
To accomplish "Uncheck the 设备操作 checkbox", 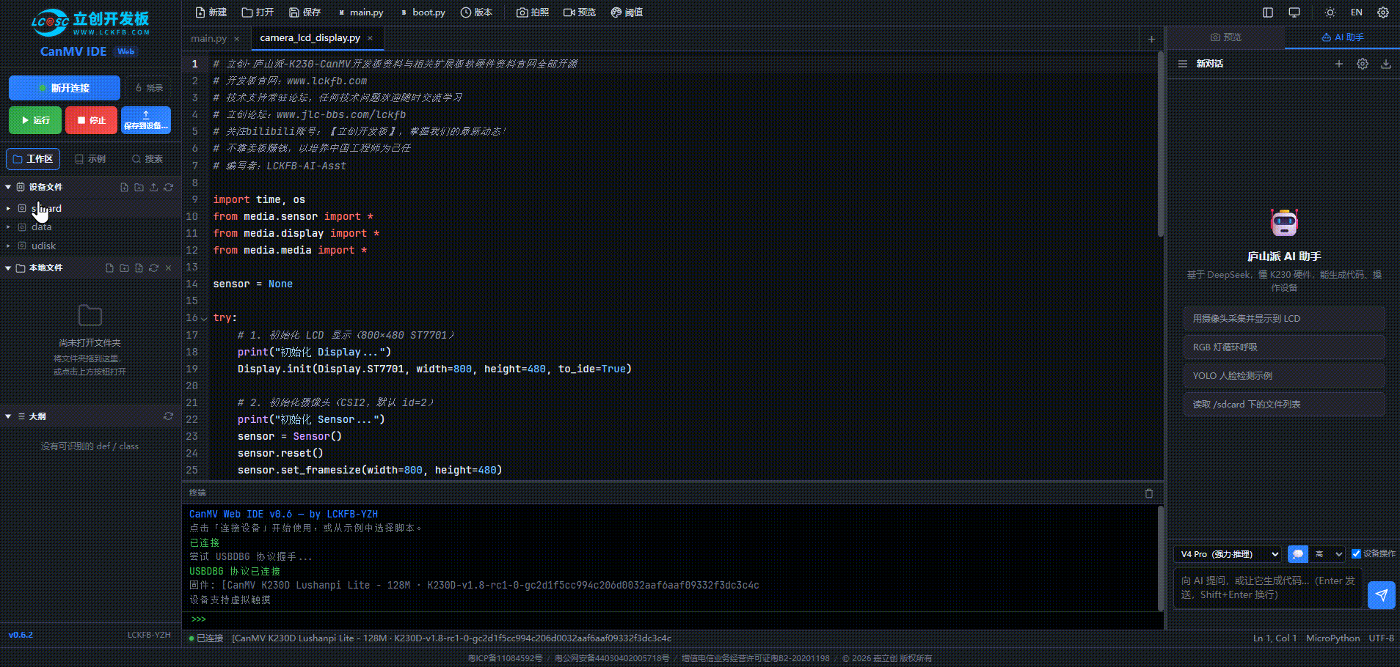I will (x=1356, y=554).
